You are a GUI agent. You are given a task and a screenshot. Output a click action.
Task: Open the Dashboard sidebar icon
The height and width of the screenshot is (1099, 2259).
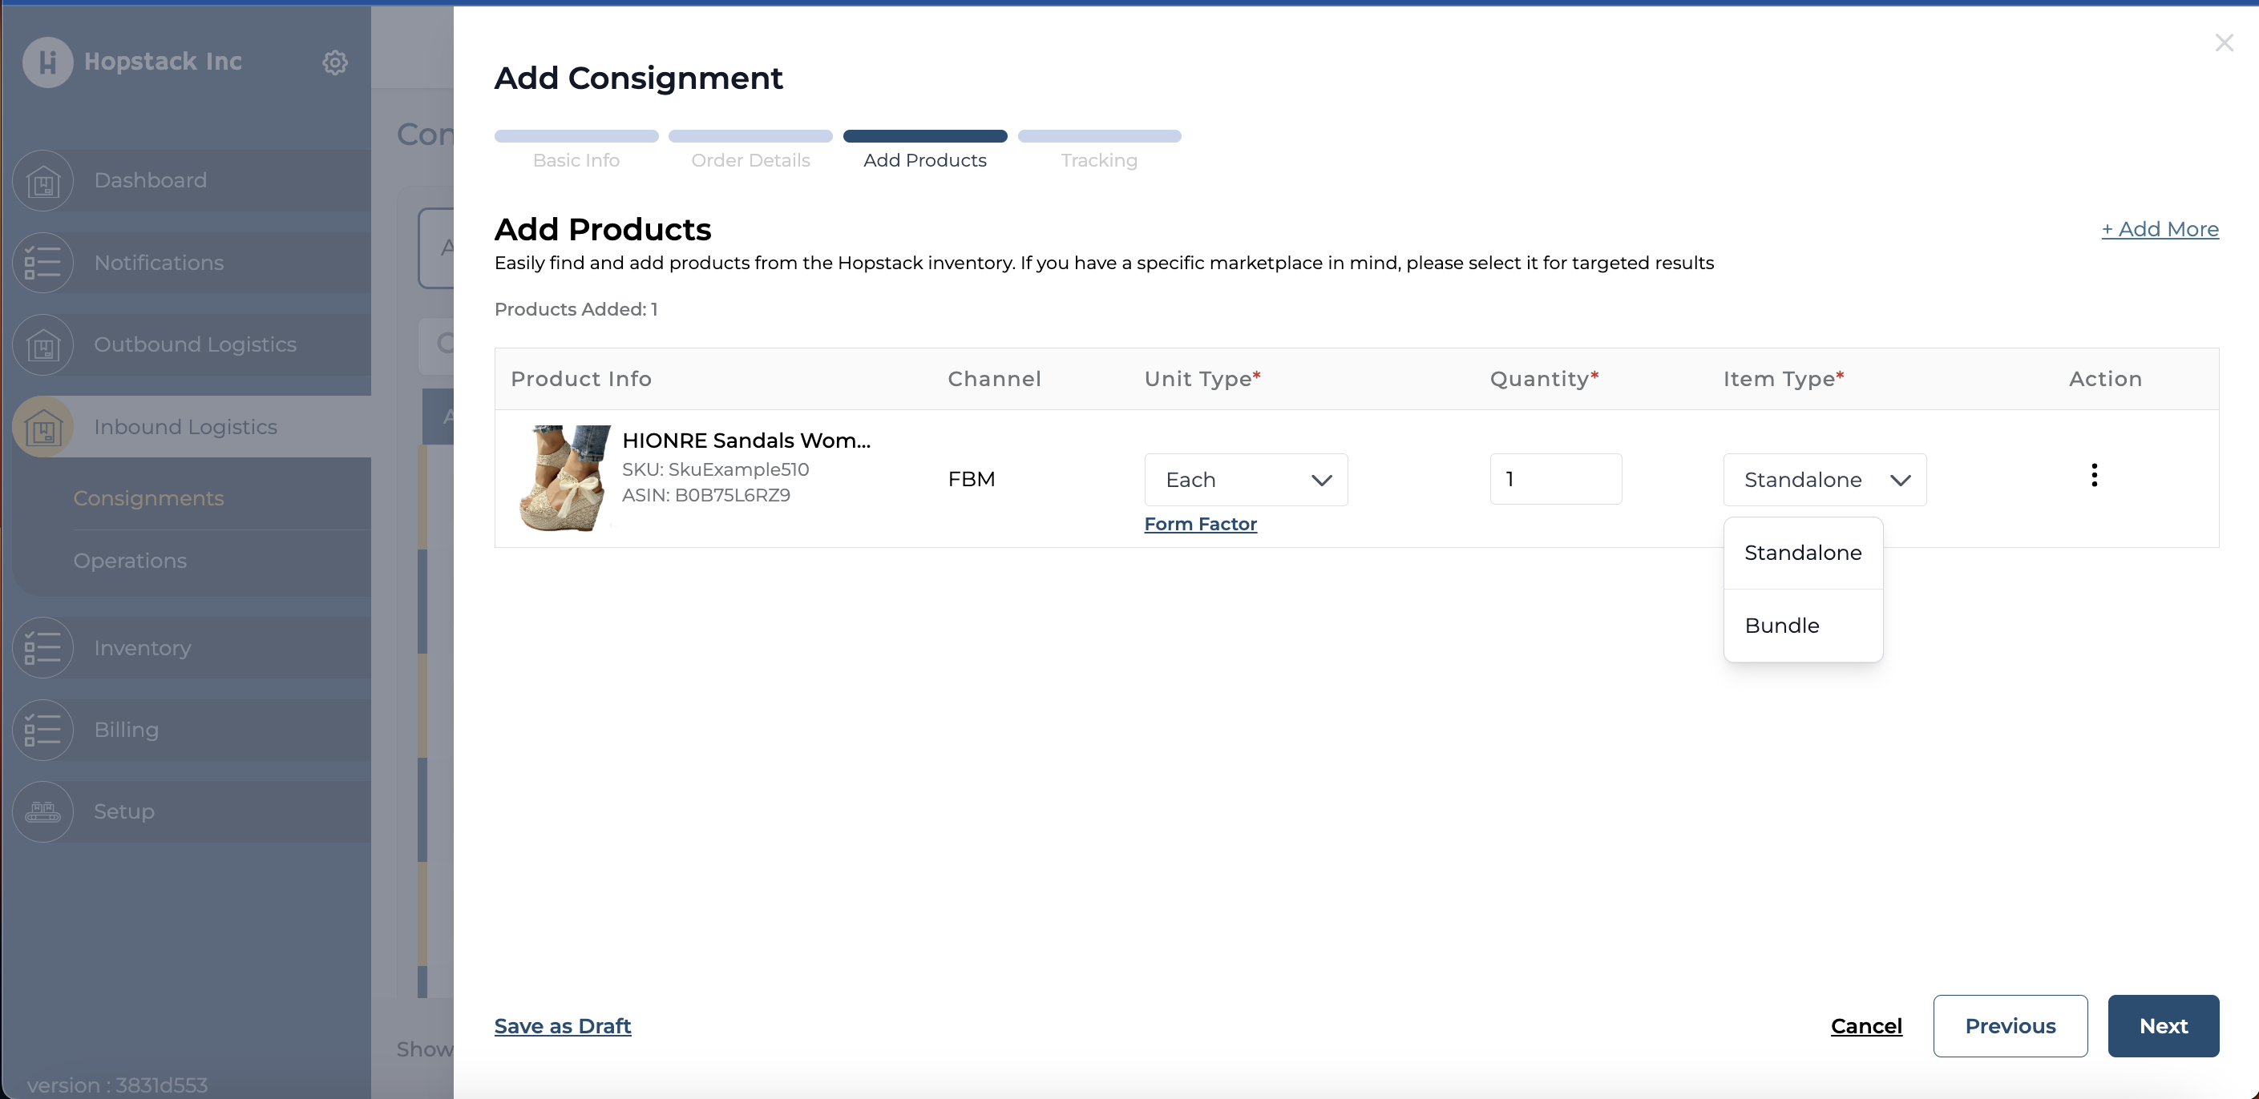click(43, 180)
